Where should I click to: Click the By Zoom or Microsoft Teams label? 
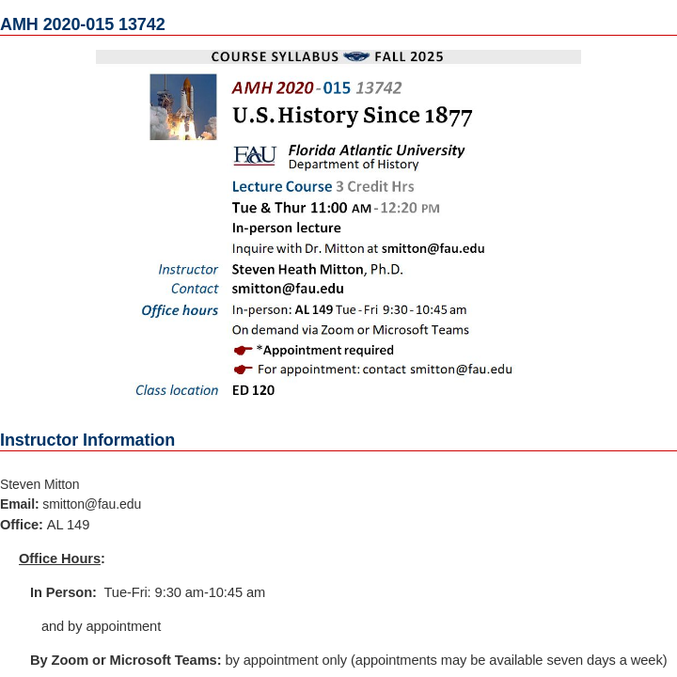click(126, 660)
